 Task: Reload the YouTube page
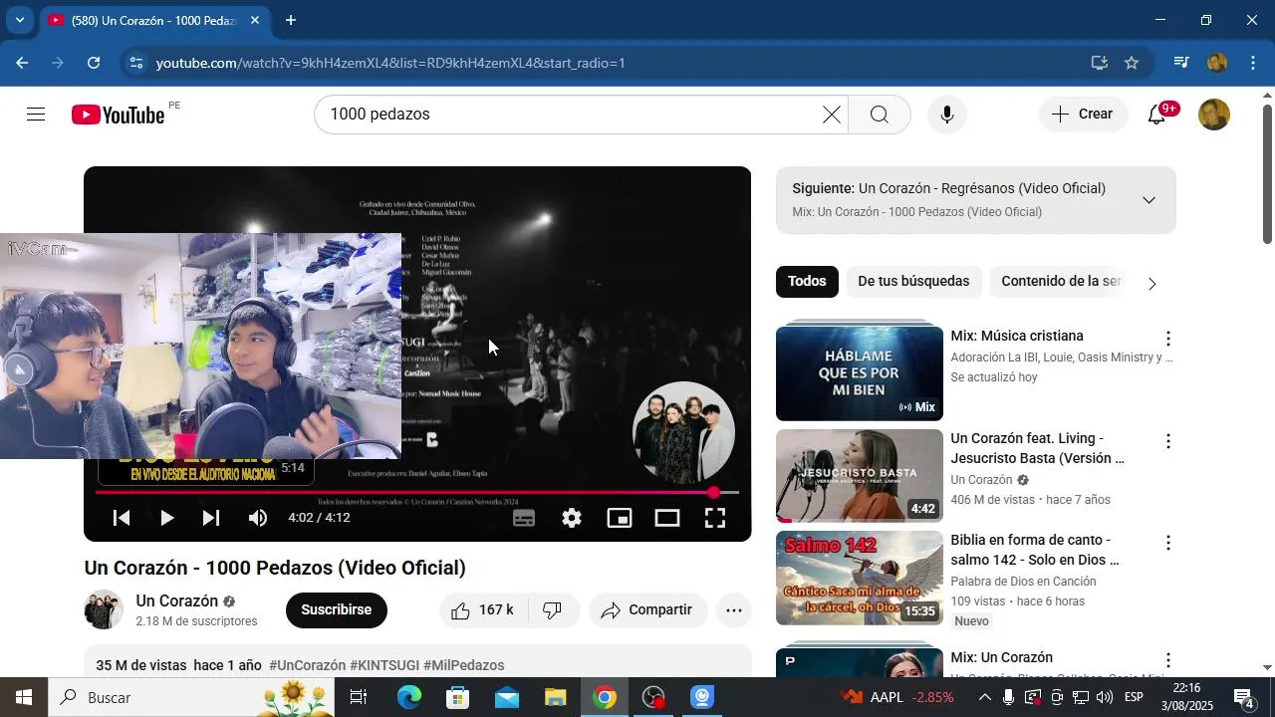[x=94, y=63]
